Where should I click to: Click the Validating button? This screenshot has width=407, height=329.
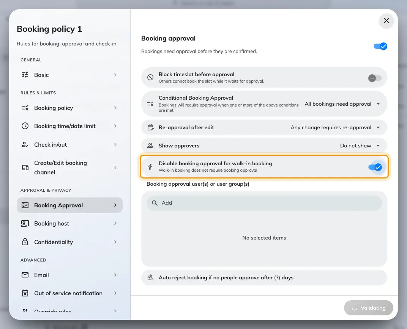368,308
